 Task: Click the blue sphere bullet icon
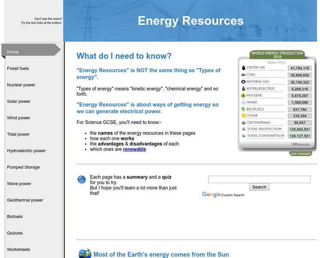[x=81, y=179]
